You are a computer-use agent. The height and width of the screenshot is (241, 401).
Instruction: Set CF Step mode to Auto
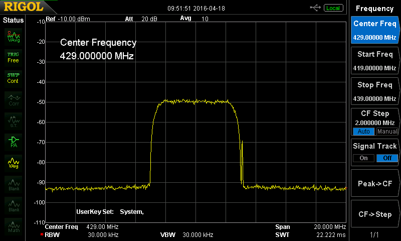point(363,132)
